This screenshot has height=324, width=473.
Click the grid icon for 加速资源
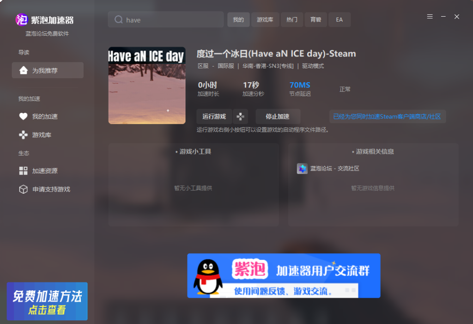[x=23, y=171]
